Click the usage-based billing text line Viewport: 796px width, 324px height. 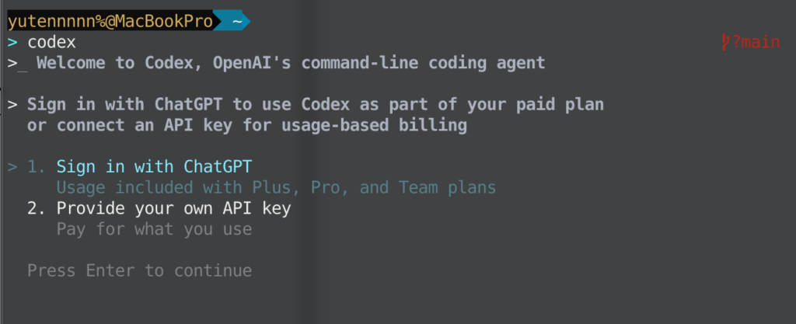247,126
